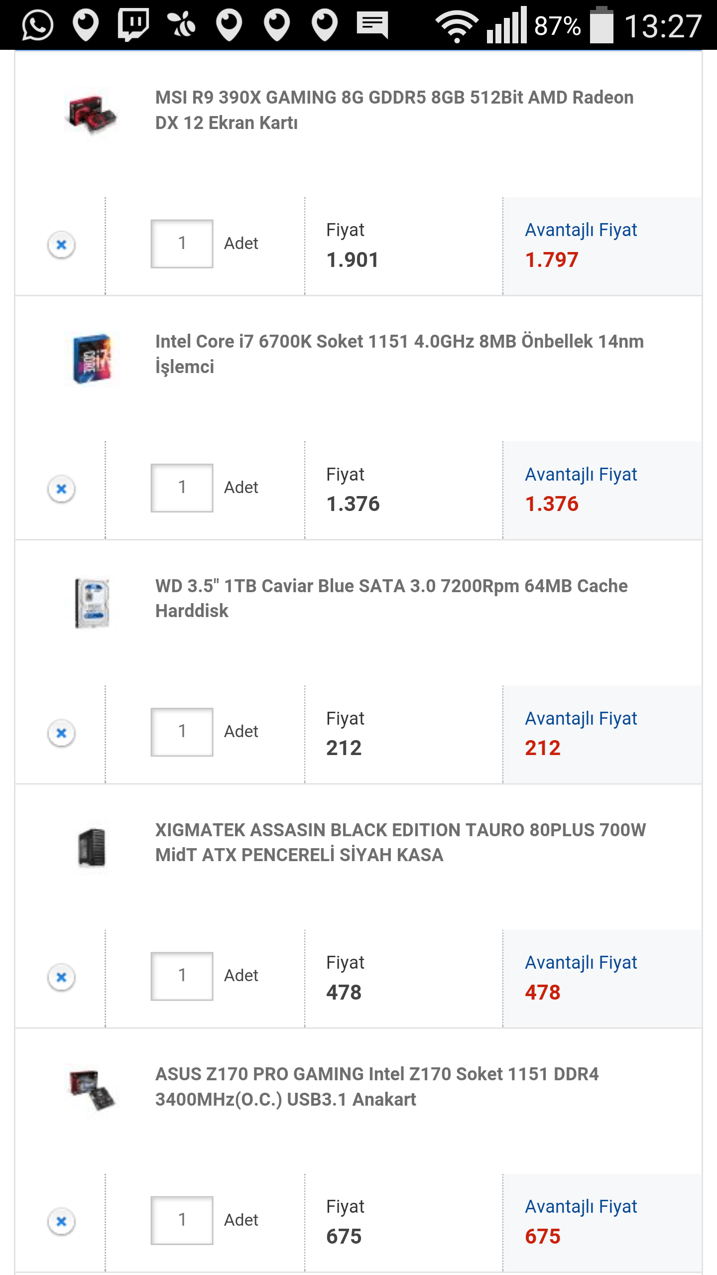The image size is (717, 1275).
Task: Open the XIGMATEK case thumbnail image
Action: pyautogui.click(x=91, y=847)
